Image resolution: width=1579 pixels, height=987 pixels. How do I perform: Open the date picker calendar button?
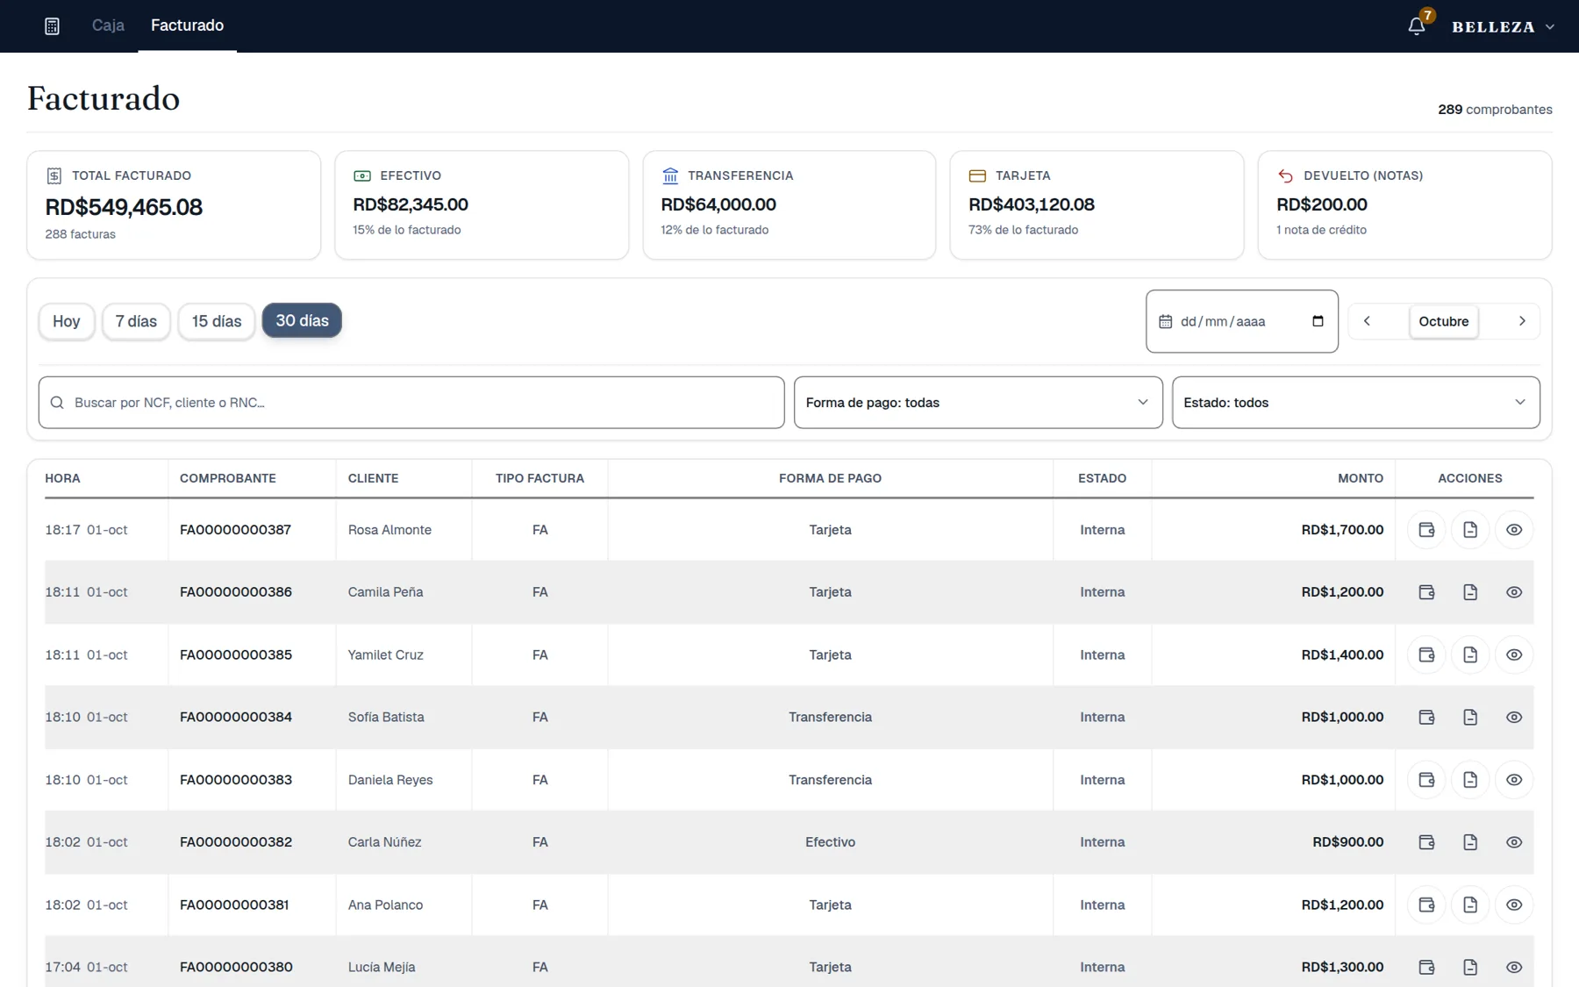(1318, 321)
